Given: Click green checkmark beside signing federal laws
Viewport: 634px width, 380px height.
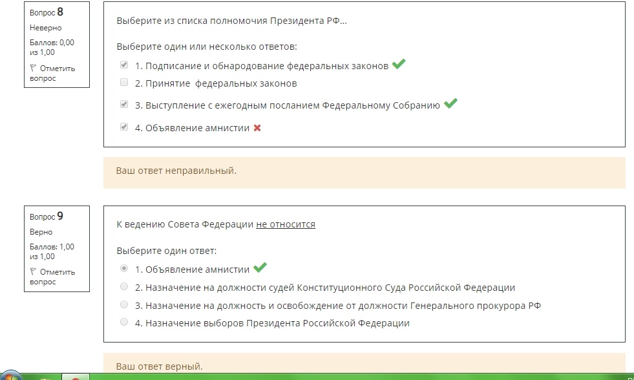Looking at the screenshot, I should (399, 64).
